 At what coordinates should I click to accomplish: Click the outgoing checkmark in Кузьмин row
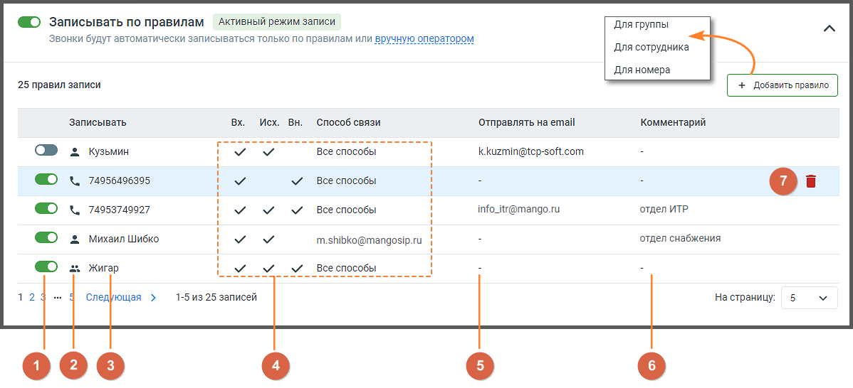(268, 153)
